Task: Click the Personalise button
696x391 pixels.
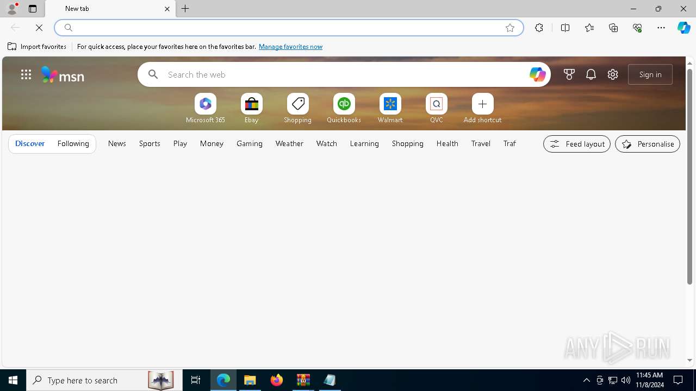Action: [x=648, y=144]
